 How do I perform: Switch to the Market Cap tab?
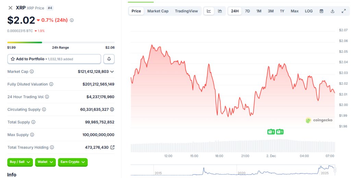point(158,11)
